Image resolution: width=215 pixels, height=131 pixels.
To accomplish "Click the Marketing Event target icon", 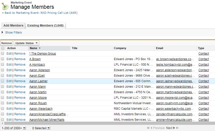I will [5, 6].
